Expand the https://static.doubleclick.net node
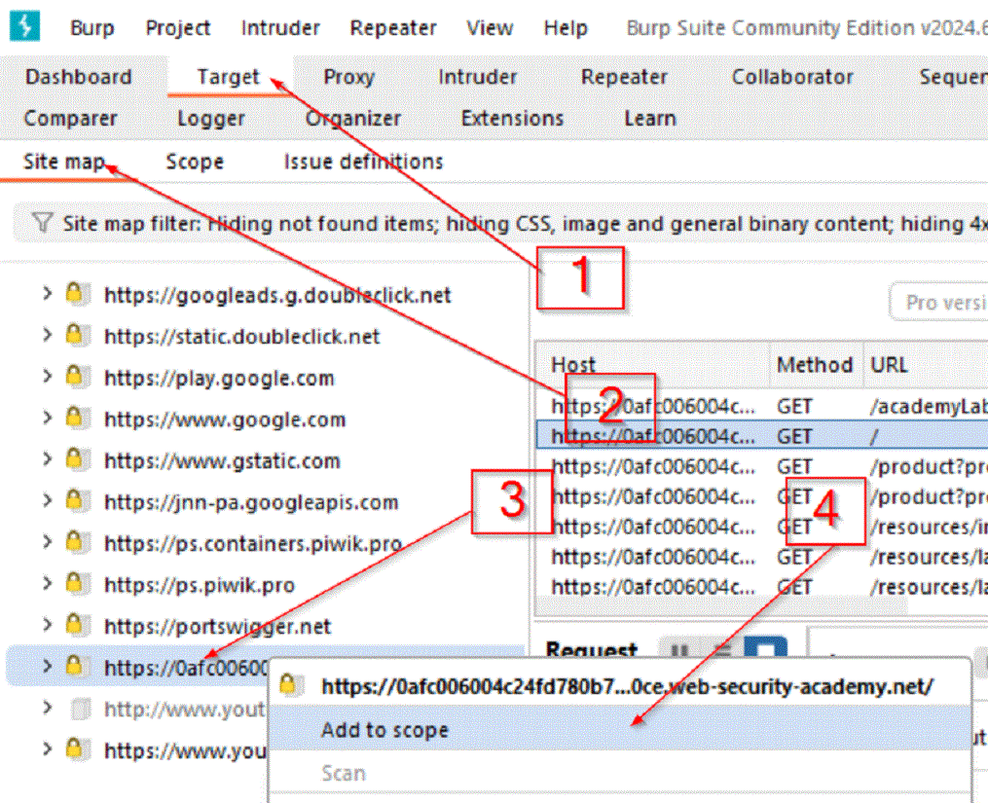 click(x=46, y=337)
